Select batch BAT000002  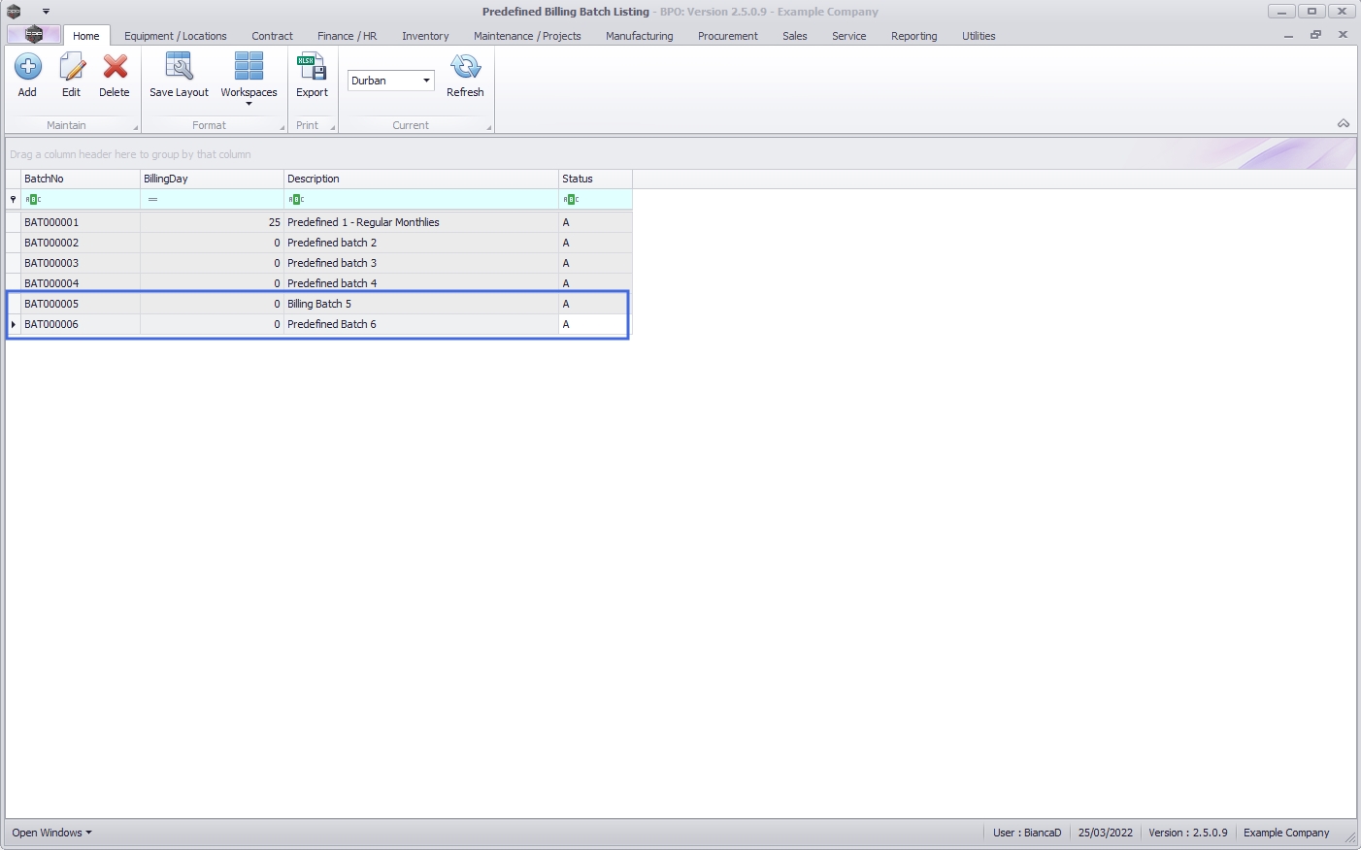(51, 243)
